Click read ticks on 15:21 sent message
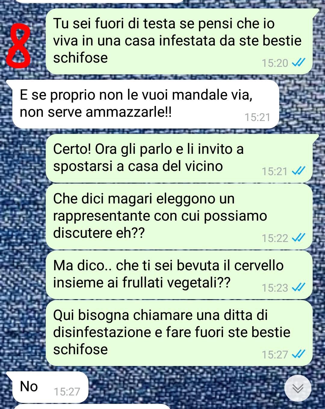 click(x=299, y=171)
